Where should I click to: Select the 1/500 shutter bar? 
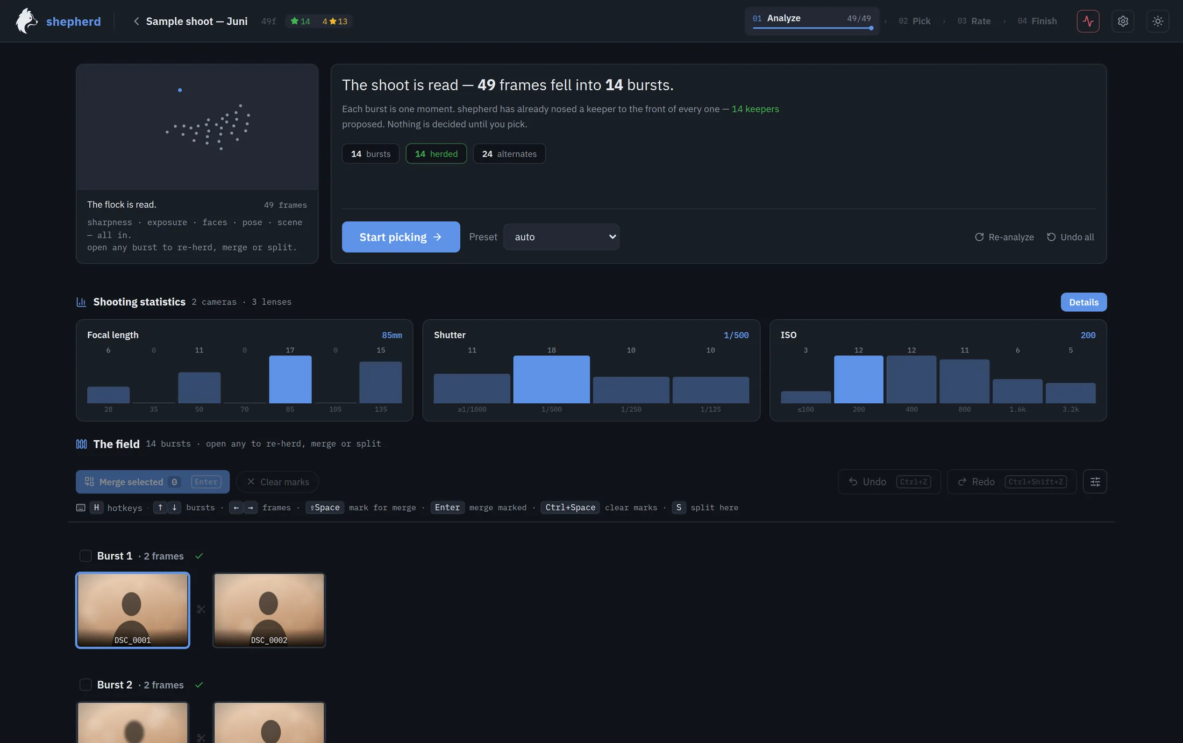pos(551,379)
